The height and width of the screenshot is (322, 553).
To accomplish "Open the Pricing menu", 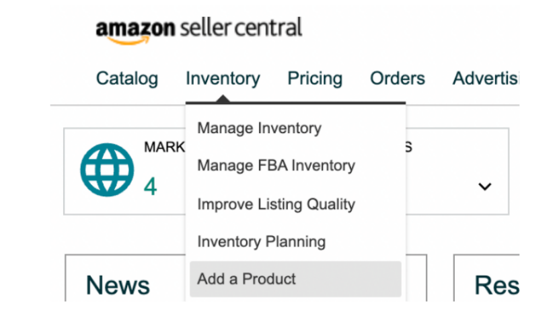I will tap(315, 79).
